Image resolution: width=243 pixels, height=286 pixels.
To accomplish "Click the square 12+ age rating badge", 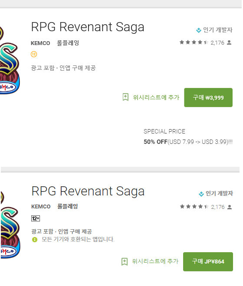I will pyautogui.click(x=36, y=218).
